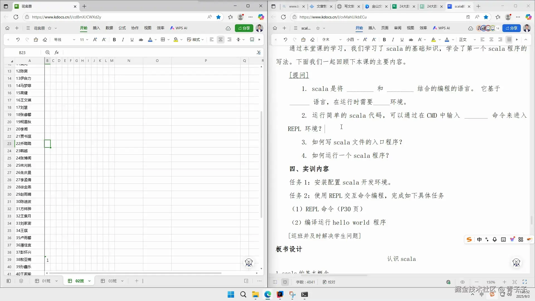Image resolution: width=535 pixels, height=301 pixels.
Task: Click the eraser clear-format icon in document toolbar
Action: [x=312, y=40]
